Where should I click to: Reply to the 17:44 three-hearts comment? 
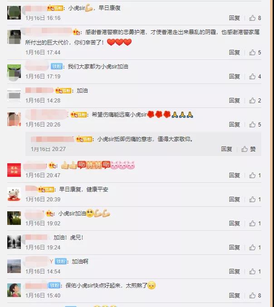click(235, 53)
